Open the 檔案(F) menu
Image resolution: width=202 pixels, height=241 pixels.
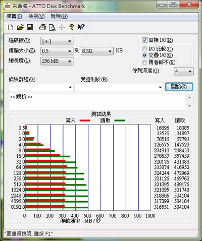point(14,16)
